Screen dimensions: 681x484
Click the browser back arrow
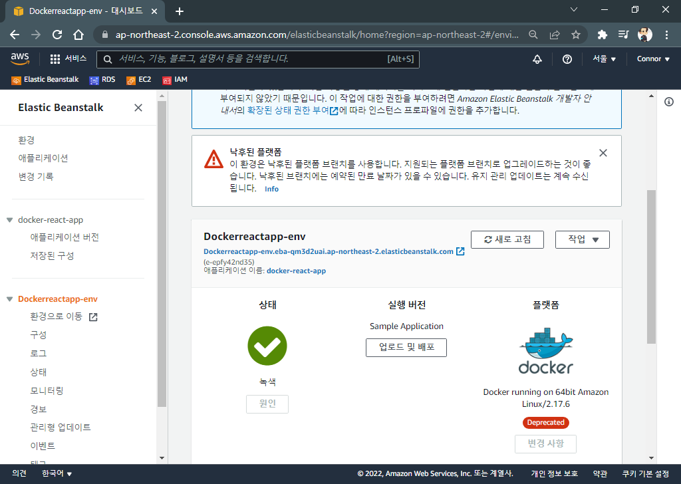(x=15, y=35)
